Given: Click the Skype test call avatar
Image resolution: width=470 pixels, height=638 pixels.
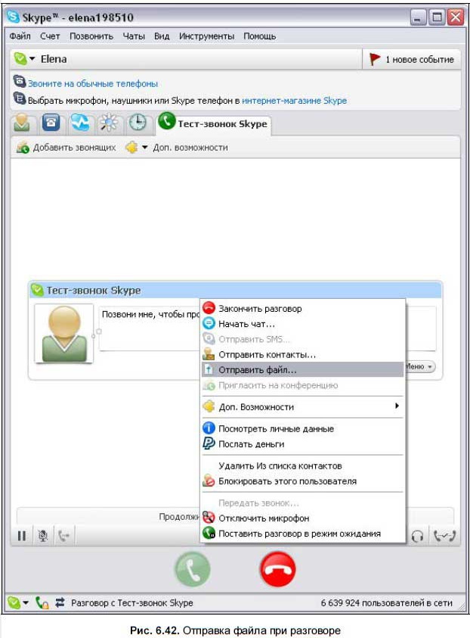Looking at the screenshot, I should [x=63, y=333].
